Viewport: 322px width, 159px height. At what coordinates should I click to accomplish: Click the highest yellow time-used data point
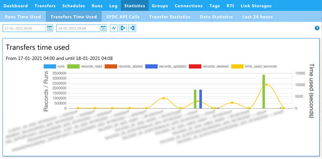click(266, 84)
